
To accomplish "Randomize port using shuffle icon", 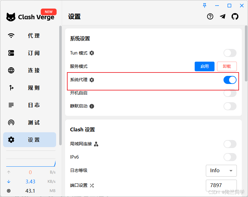I will pyautogui.click(x=92, y=185).
